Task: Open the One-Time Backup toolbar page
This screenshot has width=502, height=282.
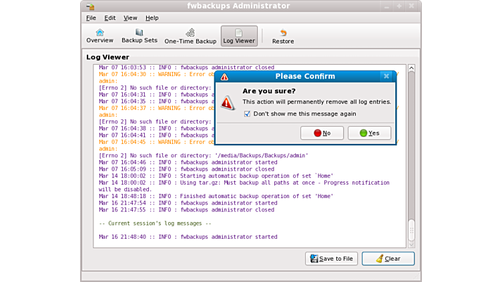Action: tap(190, 36)
